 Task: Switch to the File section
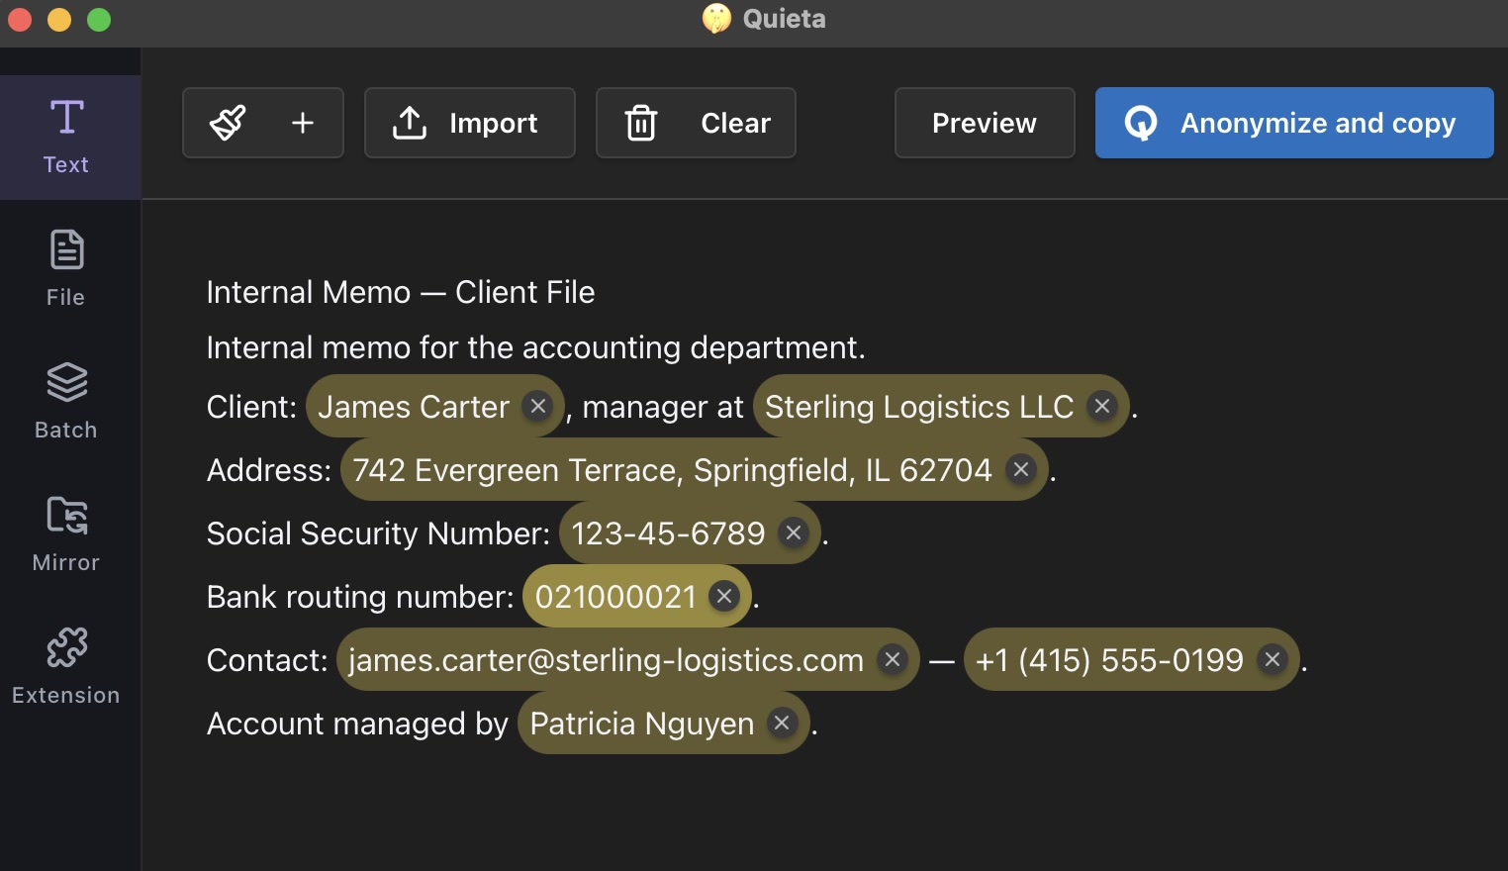[66, 269]
